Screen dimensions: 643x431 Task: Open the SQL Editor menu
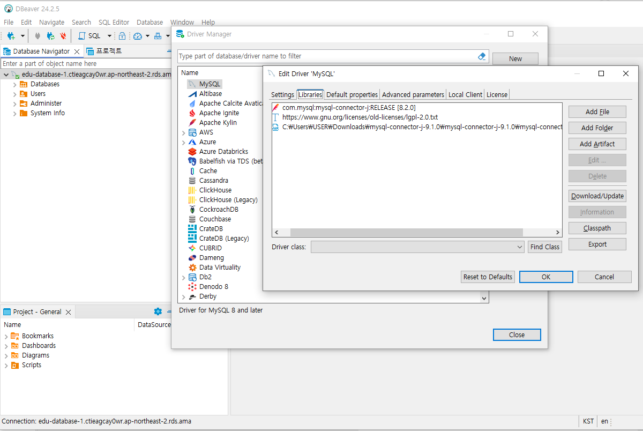point(114,22)
